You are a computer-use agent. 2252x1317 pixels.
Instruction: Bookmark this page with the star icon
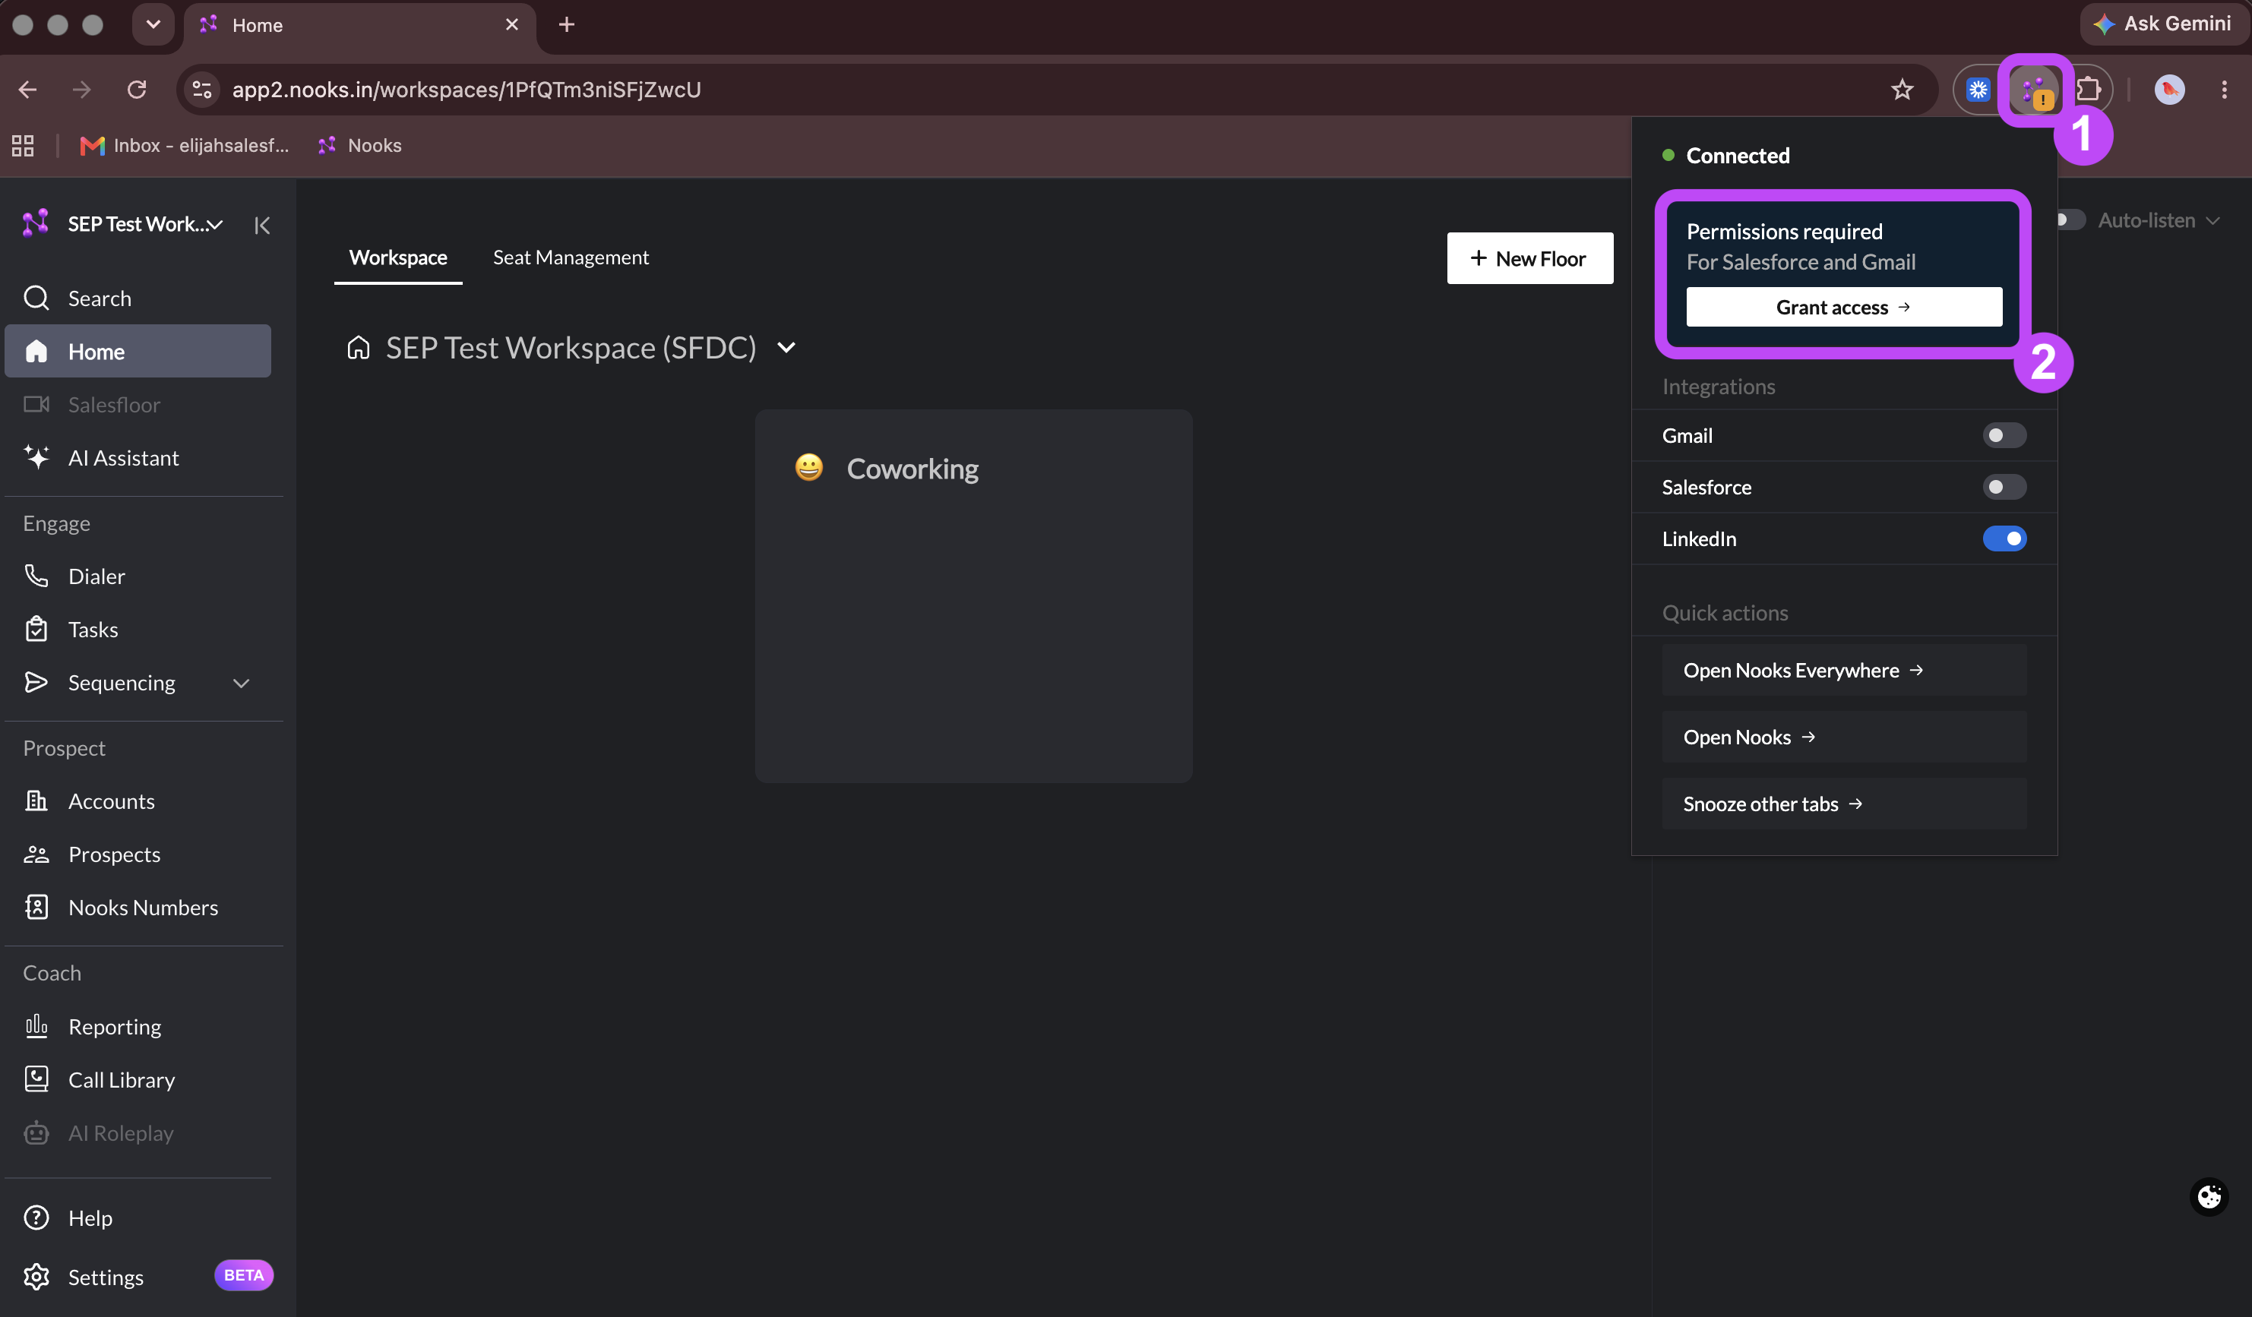point(1902,90)
